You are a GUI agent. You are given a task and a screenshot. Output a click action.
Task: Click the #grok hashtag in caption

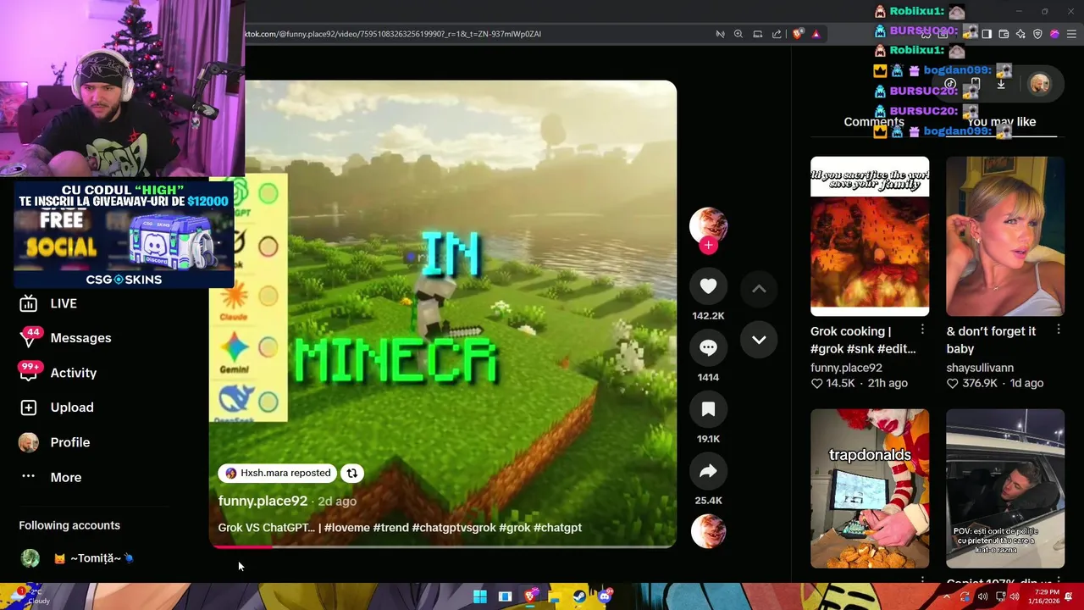point(515,527)
